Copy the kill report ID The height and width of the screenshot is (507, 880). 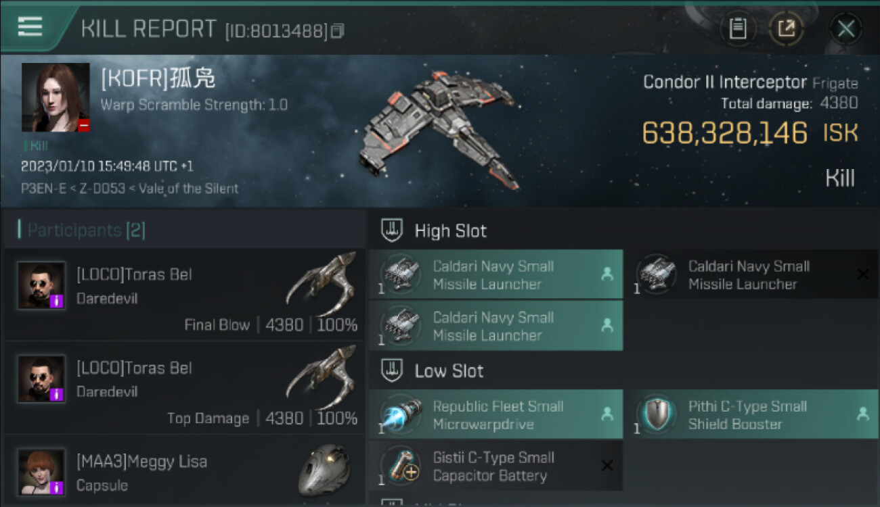tap(337, 30)
